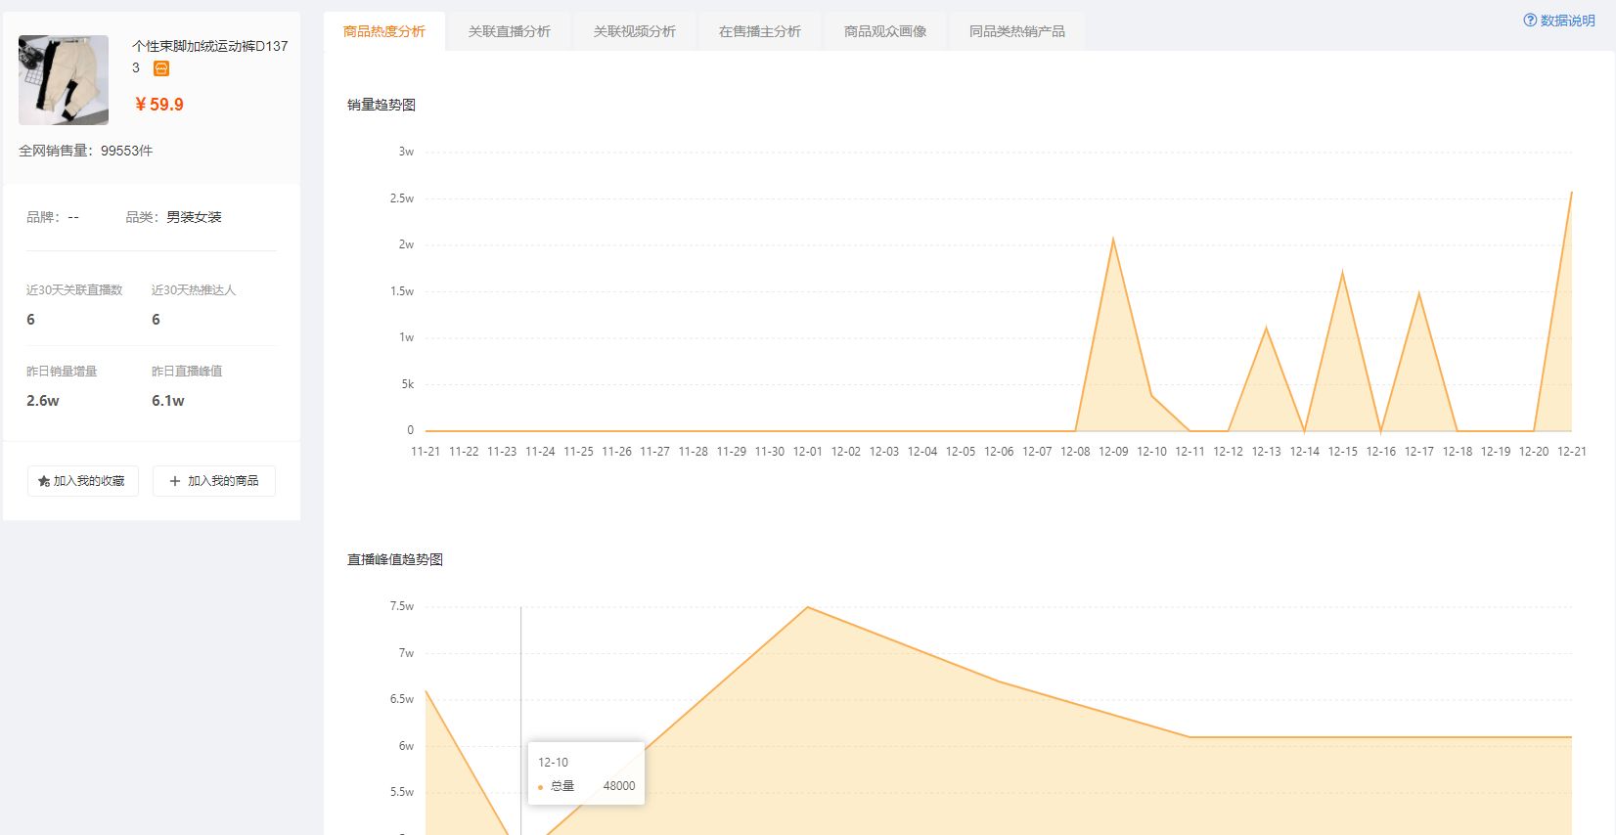Open the 在售播主分析 tab
The image size is (1616, 835).
tap(759, 31)
